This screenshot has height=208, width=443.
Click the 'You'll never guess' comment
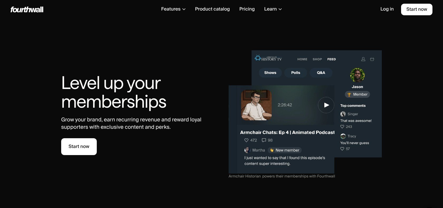[x=355, y=143]
